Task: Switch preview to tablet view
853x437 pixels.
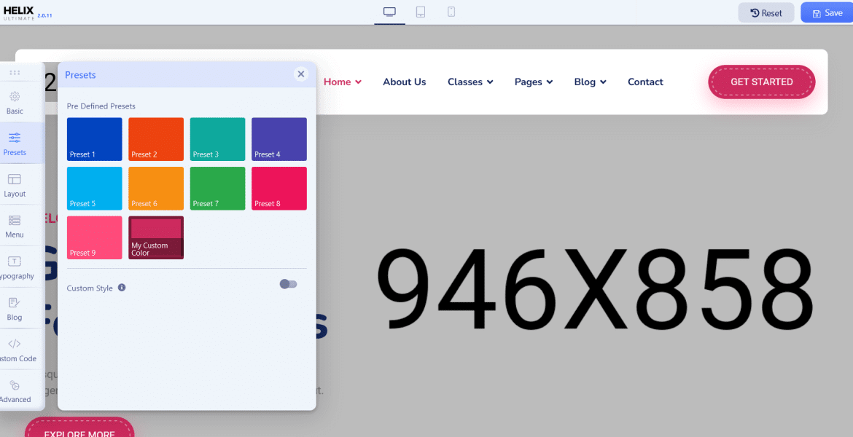Action: click(420, 12)
